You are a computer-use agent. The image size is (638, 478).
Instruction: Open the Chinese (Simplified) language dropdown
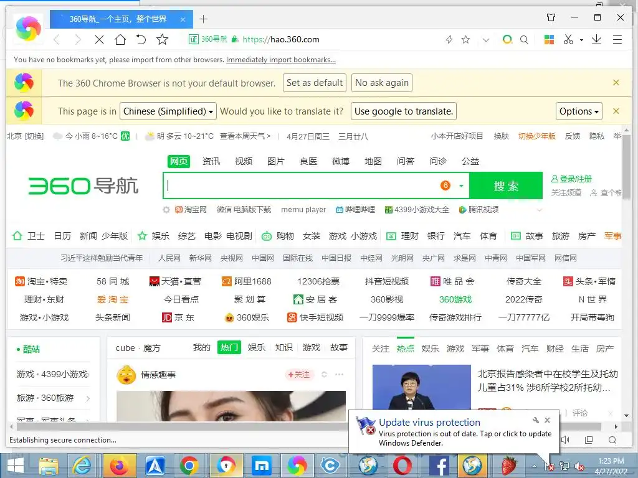168,111
